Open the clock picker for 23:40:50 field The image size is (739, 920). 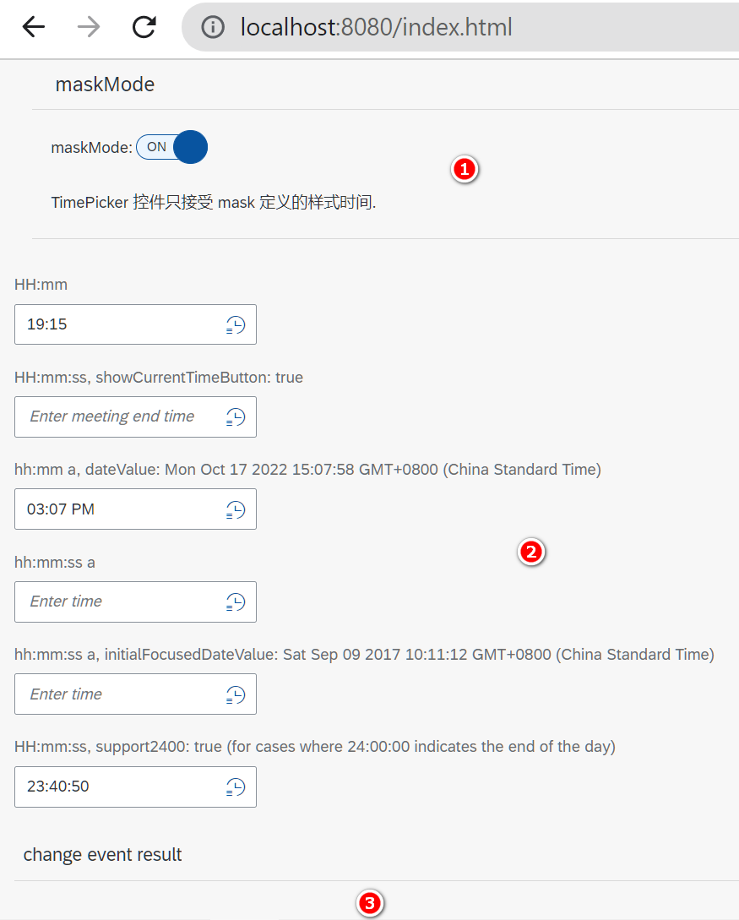pyautogui.click(x=235, y=787)
